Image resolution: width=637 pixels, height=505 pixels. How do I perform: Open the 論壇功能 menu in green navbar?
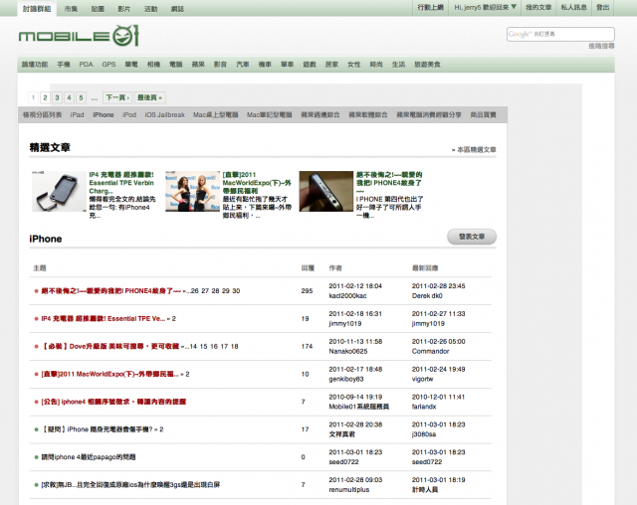tap(35, 64)
